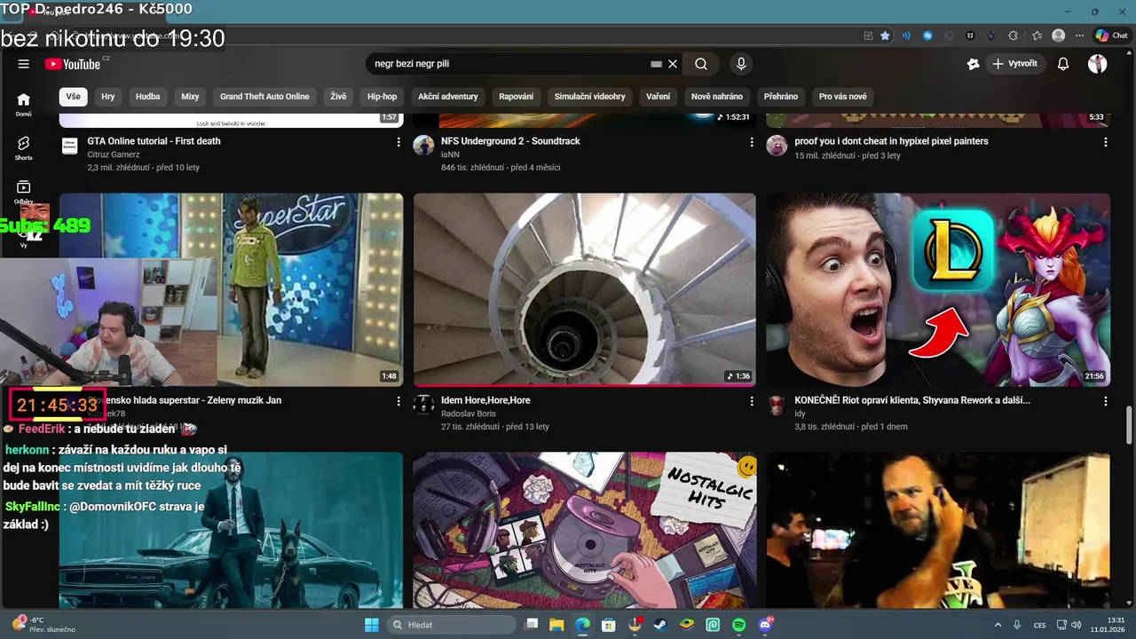Image resolution: width=1136 pixels, height=639 pixels.
Task: Clear the search box text
Action: pos(673,64)
